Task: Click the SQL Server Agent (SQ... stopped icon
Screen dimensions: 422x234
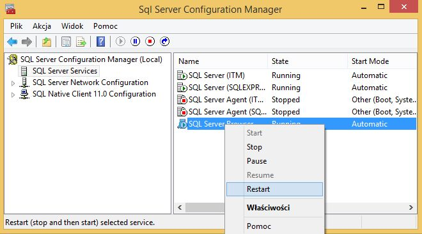Action: click(x=182, y=112)
